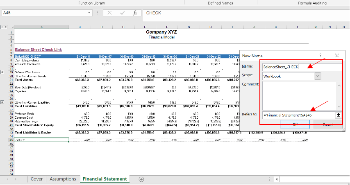Select outline level 2 button
350x185 pixels.
tap(6, 27)
